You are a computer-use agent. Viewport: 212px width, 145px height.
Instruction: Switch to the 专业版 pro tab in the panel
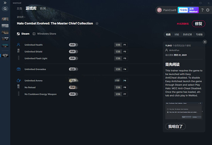click(199, 35)
